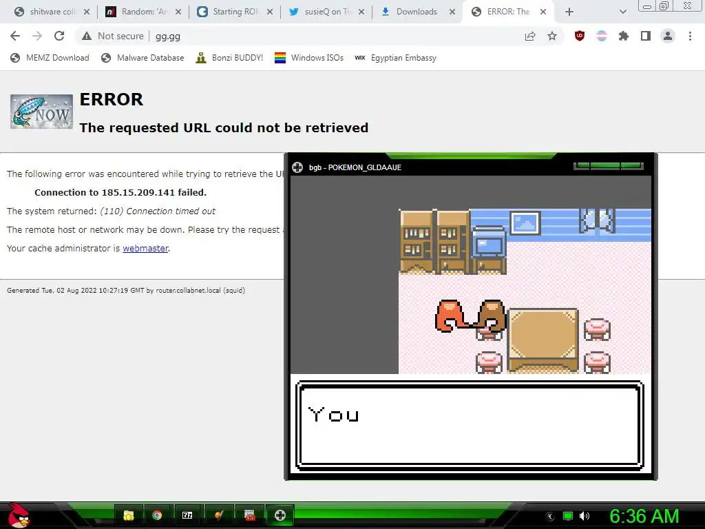Go back using the browser back arrow

click(x=15, y=36)
